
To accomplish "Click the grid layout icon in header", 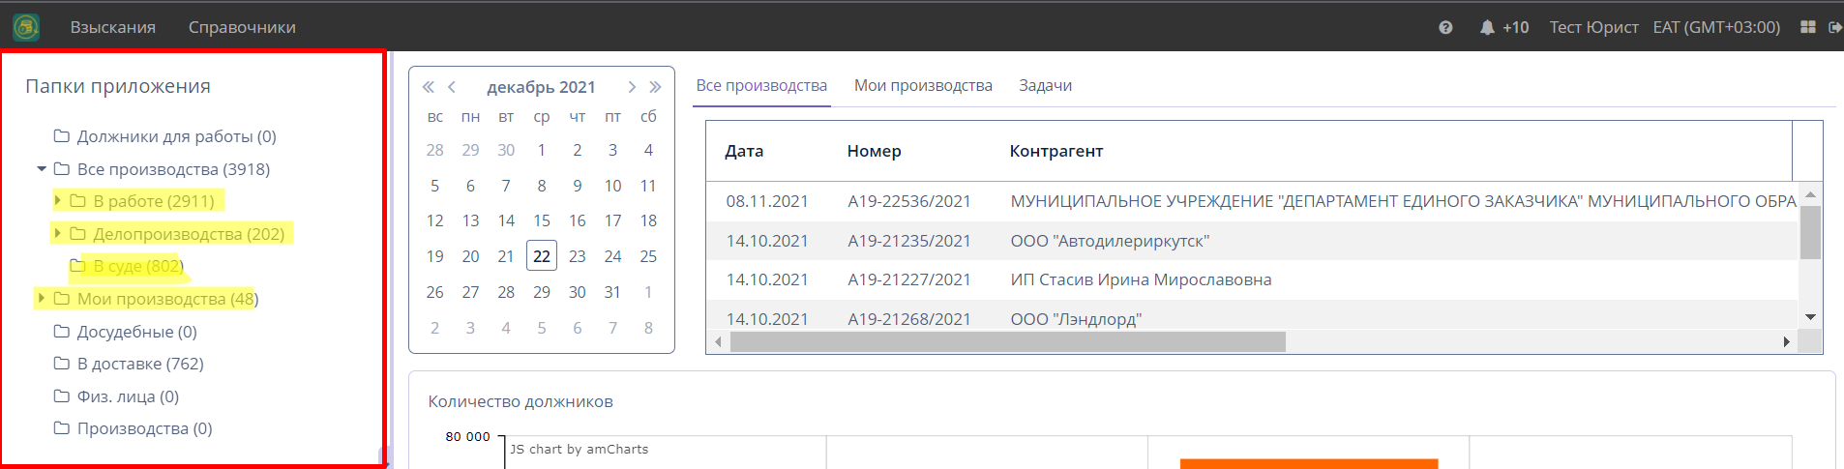I will click(x=1807, y=27).
